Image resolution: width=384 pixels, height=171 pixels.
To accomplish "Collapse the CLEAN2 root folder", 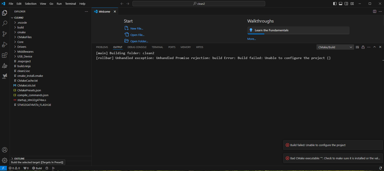I will coord(50,18).
